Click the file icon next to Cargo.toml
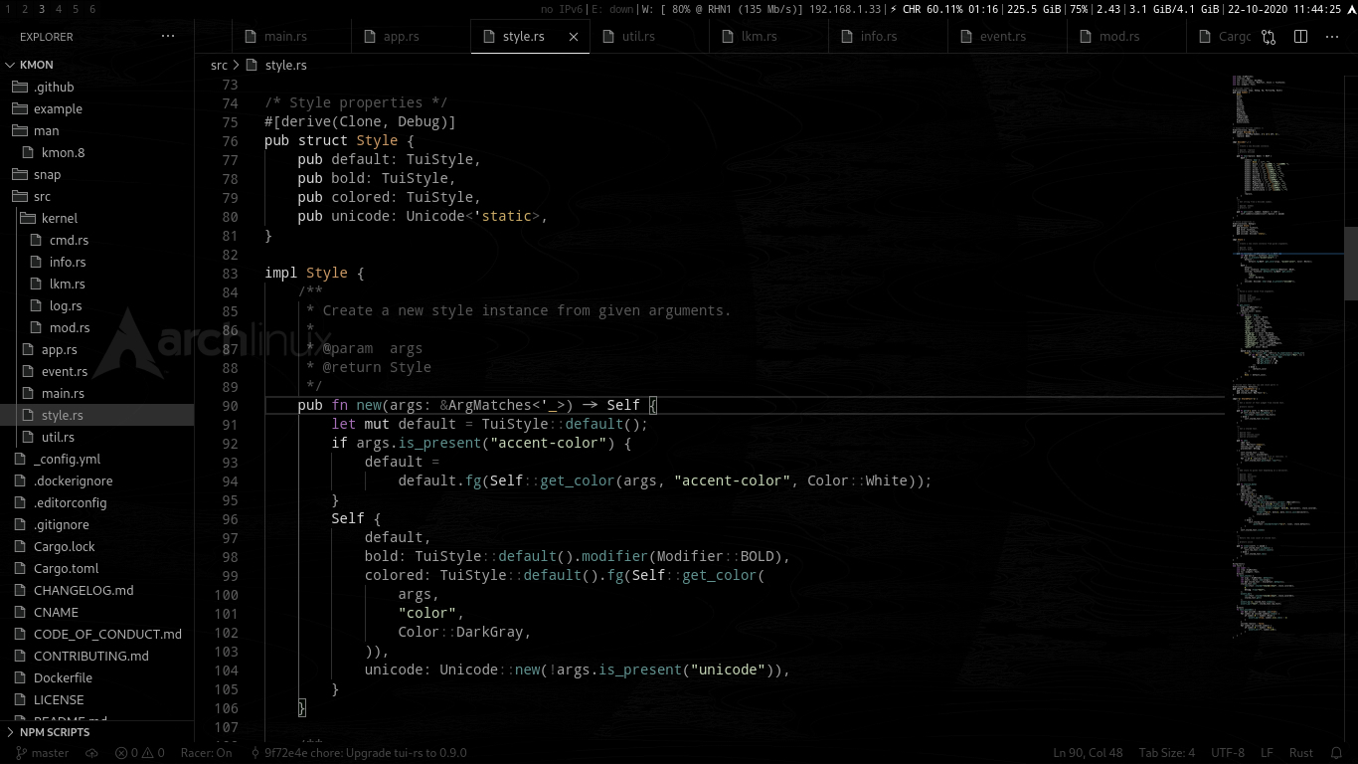Image resolution: width=1358 pixels, height=764 pixels. point(20,568)
